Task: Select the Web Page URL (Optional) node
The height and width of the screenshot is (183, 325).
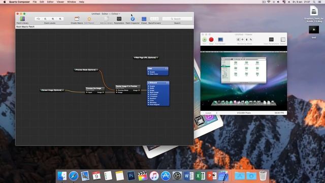Action: [x=146, y=57]
